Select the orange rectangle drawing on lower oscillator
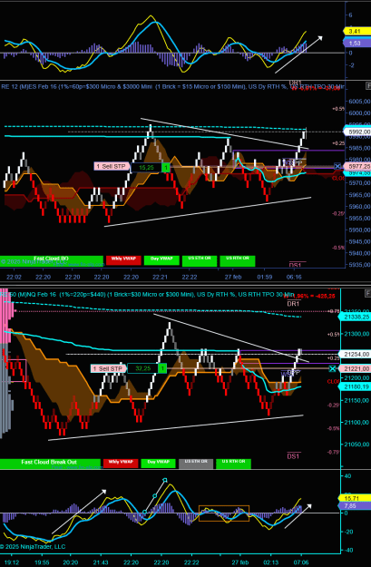 [x=224, y=513]
